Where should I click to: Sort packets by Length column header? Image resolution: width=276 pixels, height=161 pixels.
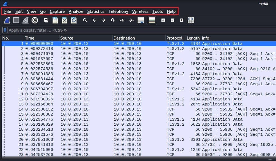[193, 38]
